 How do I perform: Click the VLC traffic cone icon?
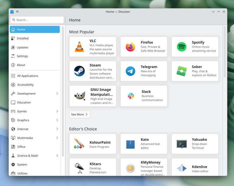[x=79, y=47]
